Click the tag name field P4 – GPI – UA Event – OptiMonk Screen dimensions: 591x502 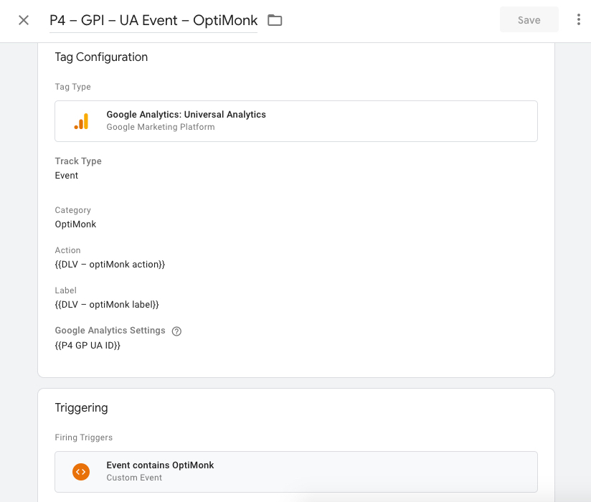(x=153, y=21)
